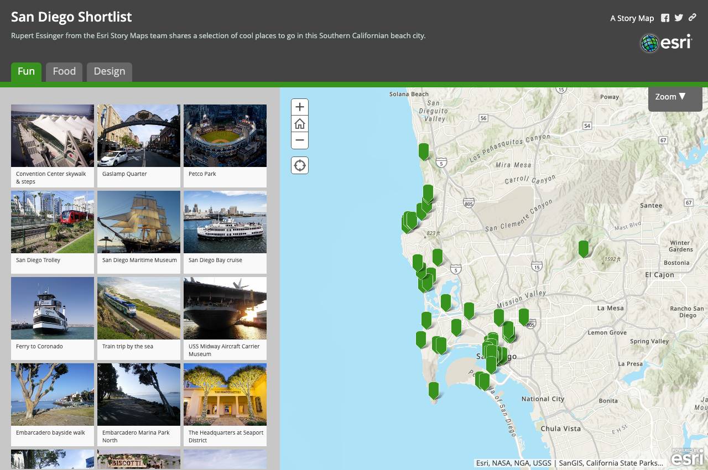Zoom out the map with minus button
The image size is (708, 470).
[300, 140]
